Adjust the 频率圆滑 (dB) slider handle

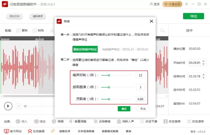pyautogui.click(x=109, y=87)
